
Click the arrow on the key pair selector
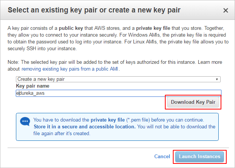coord(217,79)
